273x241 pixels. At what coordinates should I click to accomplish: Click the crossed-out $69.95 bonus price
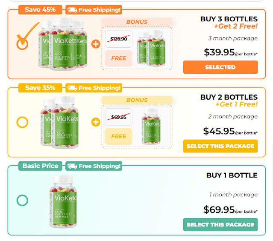119,117
